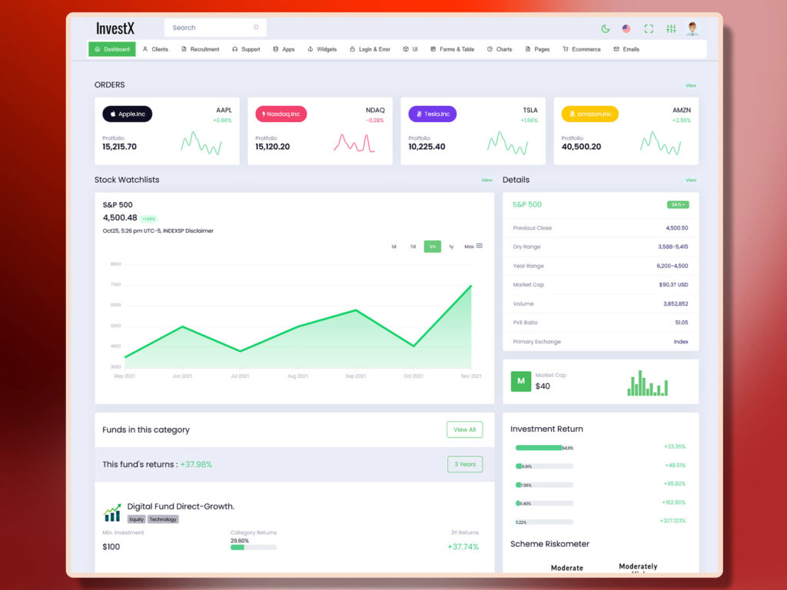The image size is (787, 590).
Task: Open the 3 Years period selector
Action: (465, 464)
